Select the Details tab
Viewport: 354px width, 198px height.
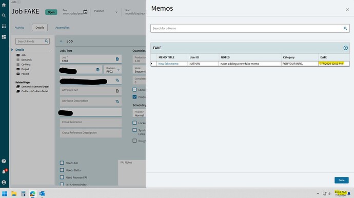pos(40,28)
